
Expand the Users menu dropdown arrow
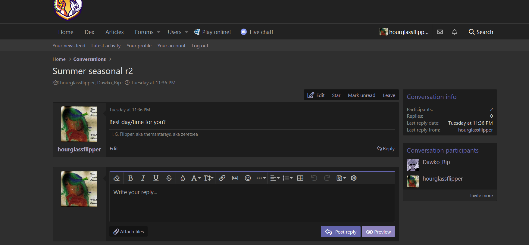point(186,32)
